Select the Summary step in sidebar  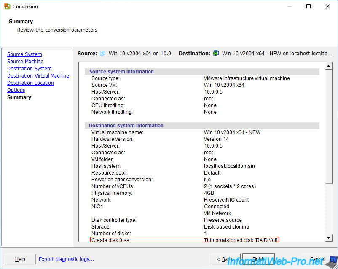[19, 97]
